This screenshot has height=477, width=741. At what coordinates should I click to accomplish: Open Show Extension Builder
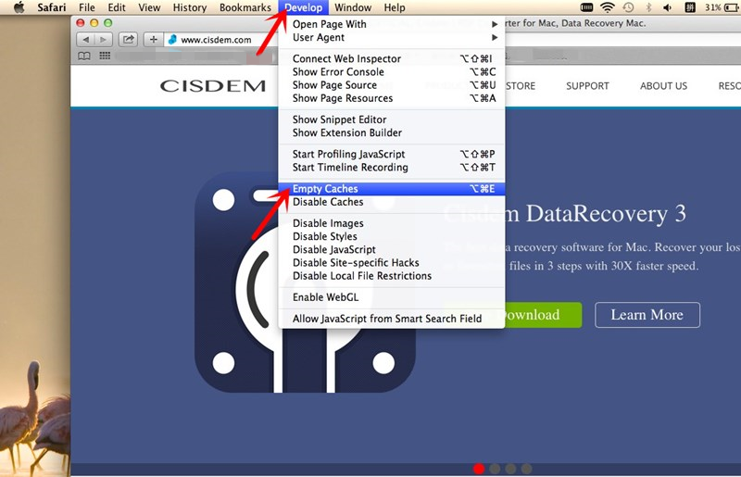(392, 132)
